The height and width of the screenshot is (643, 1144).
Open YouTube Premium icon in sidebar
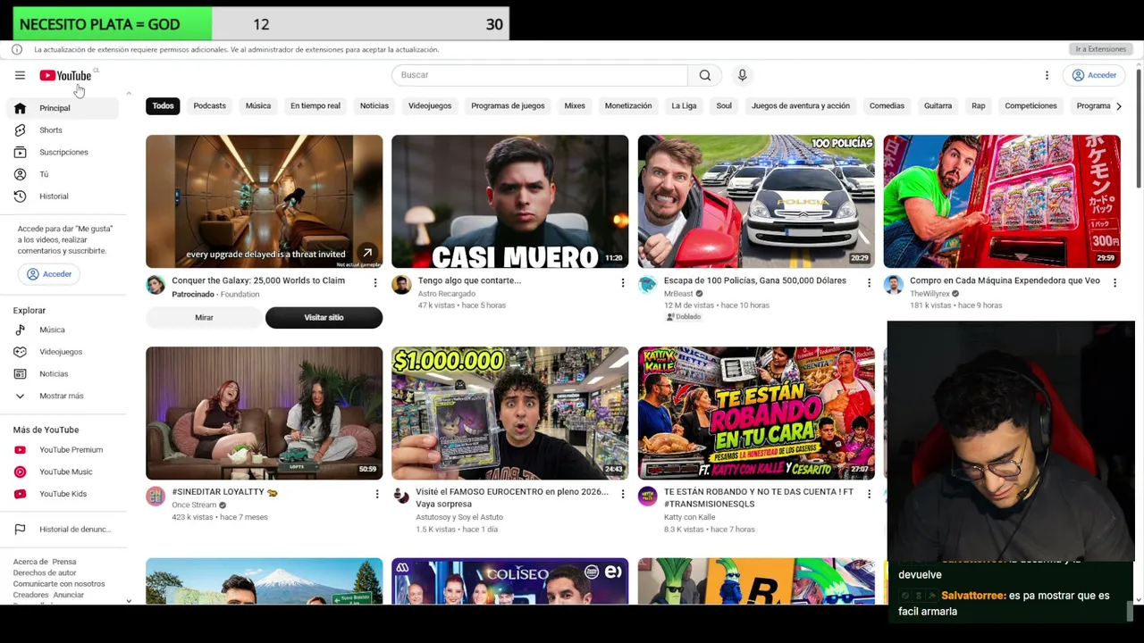pyautogui.click(x=20, y=450)
